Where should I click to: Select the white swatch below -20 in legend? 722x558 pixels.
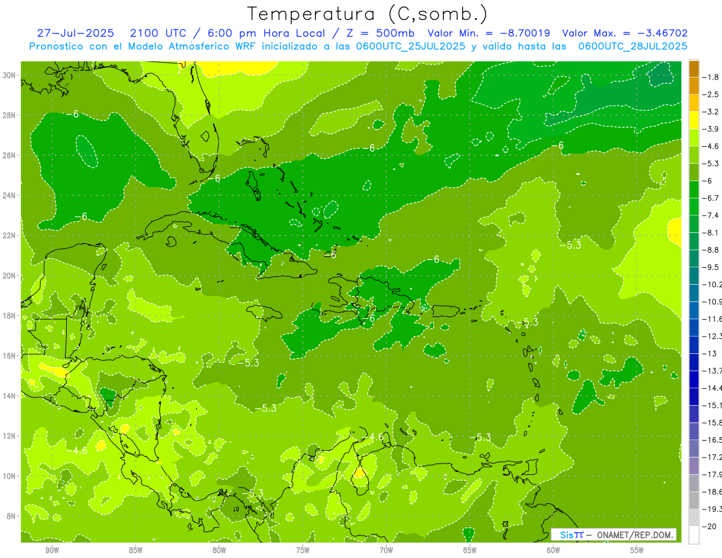tap(694, 535)
